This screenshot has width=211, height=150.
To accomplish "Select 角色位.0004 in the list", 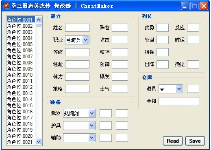I will point(21,38).
